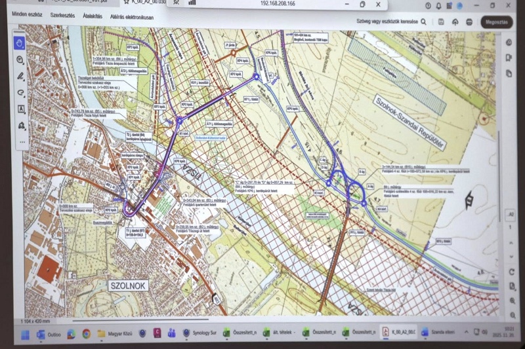The width and height of the screenshot is (525, 349).
Task: Open the Minden eszköz menu
Action: 26,17
